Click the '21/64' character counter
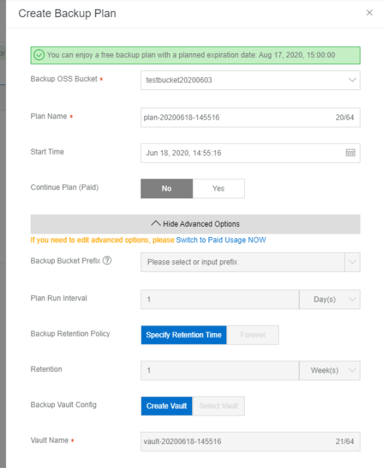Screen dimensions: 383x472 345,441
